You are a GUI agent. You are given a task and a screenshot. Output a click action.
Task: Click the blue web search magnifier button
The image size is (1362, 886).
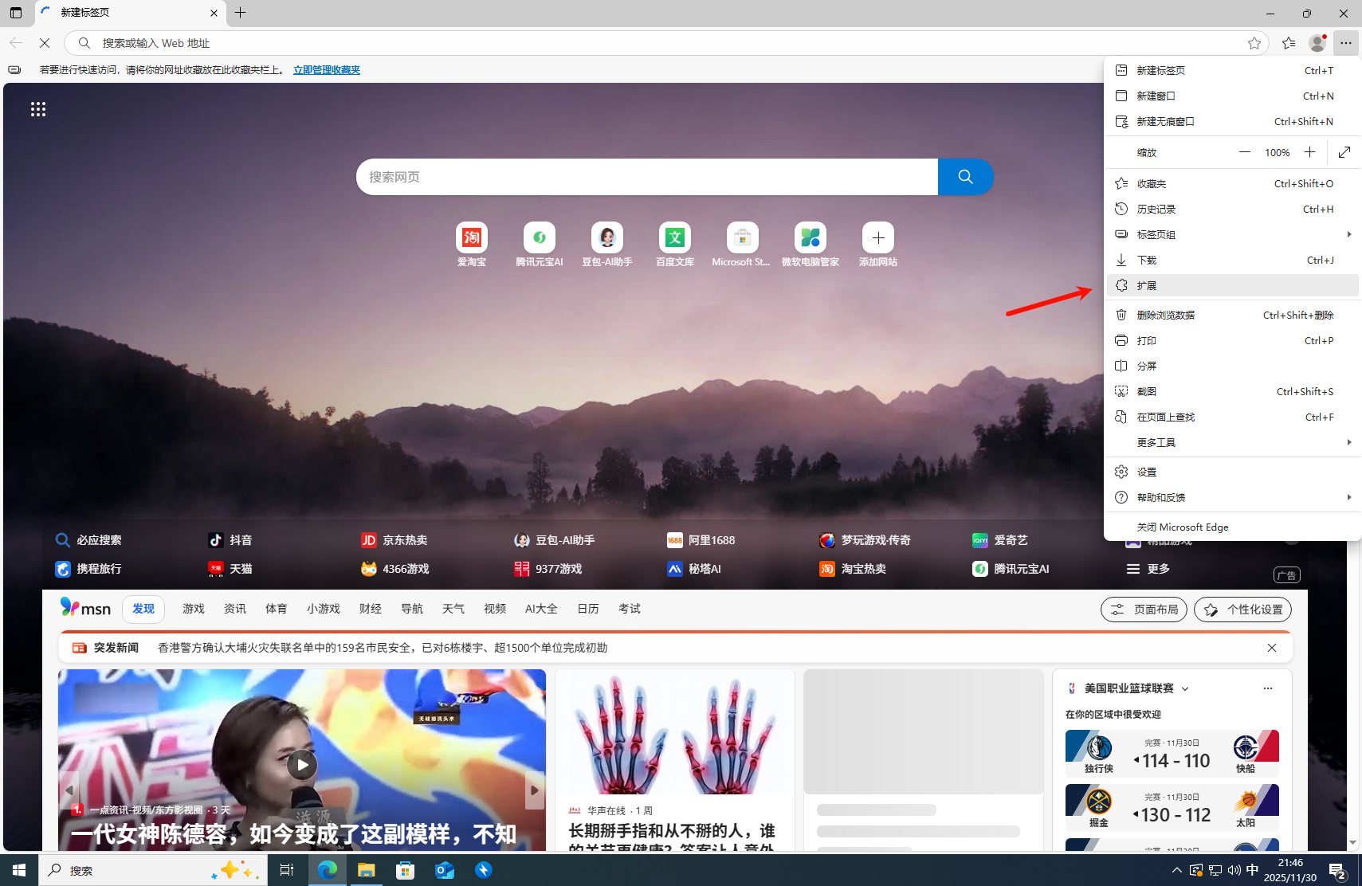tap(965, 177)
